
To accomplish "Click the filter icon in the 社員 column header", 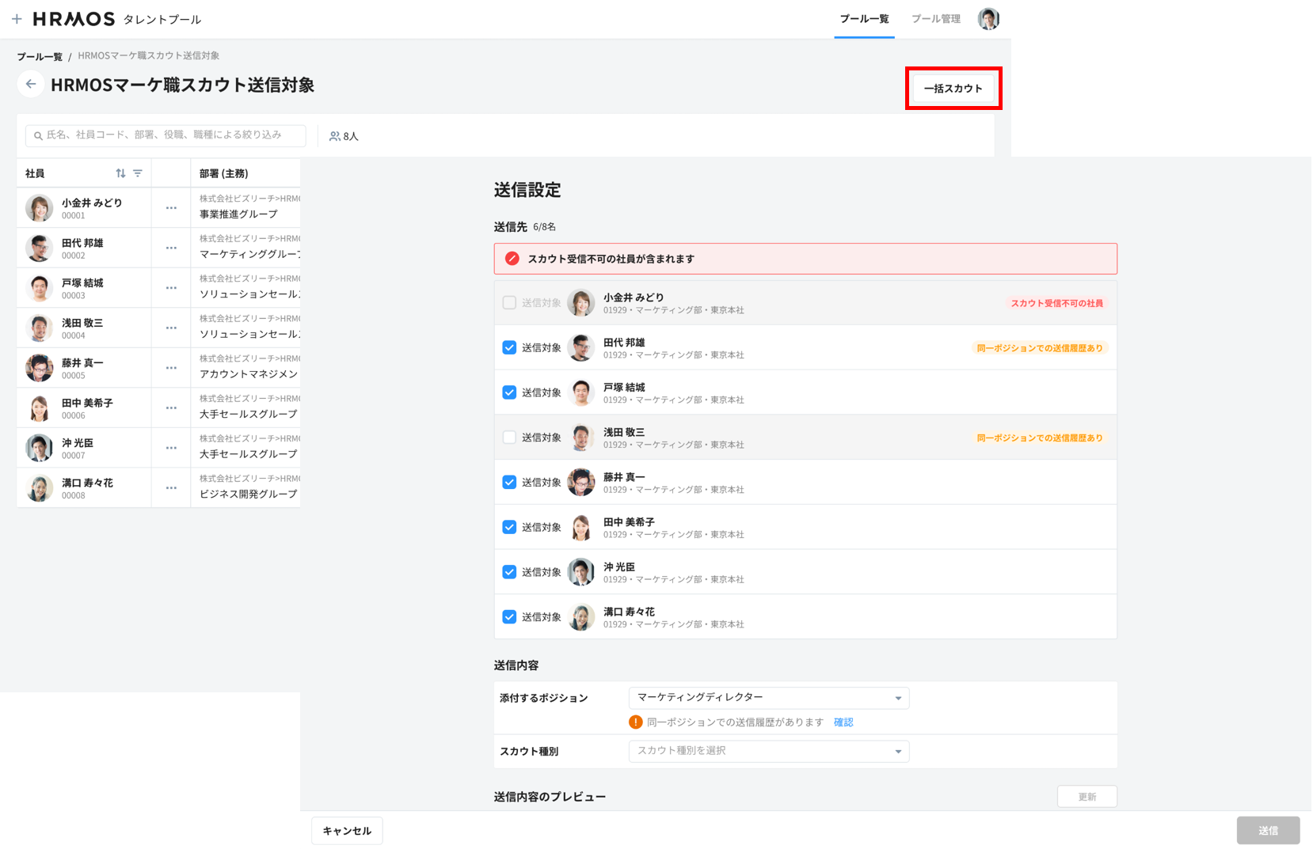I will tap(138, 173).
